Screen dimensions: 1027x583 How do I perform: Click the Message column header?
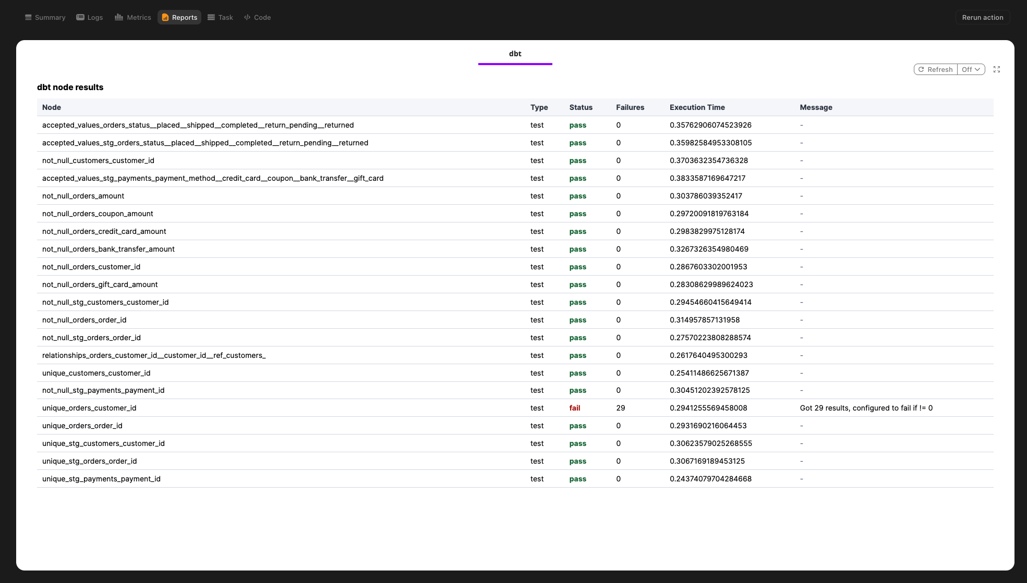tap(816, 107)
